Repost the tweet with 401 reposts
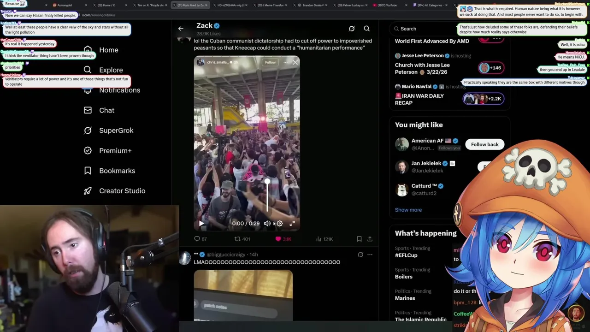Viewport: 590px width, 332px height. [x=242, y=239]
